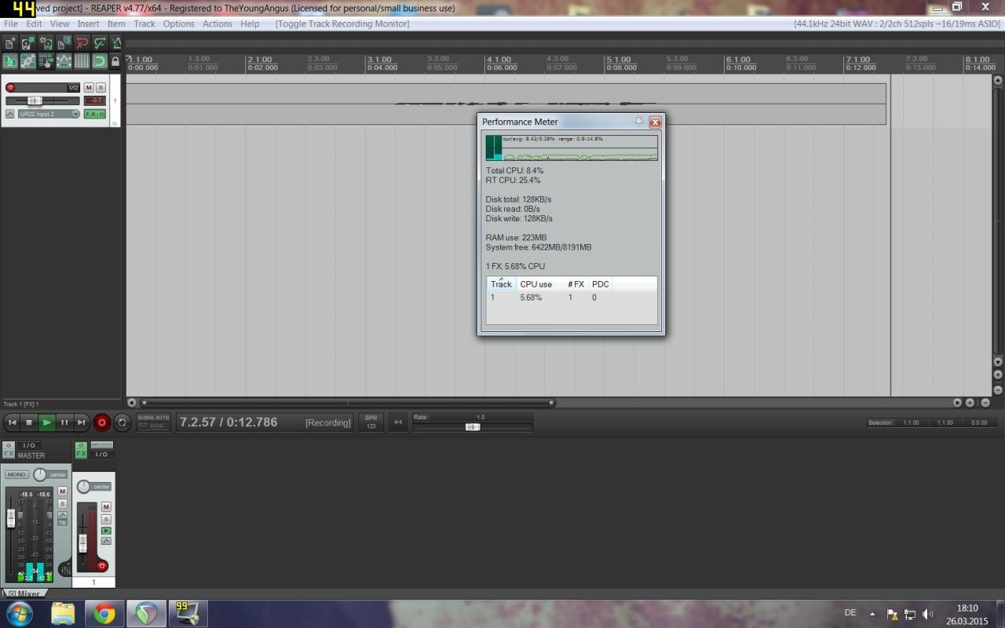Mute track 1 in track panel
The height and width of the screenshot is (628, 1005).
point(89,88)
